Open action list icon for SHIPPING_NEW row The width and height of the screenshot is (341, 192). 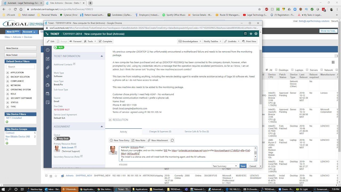point(51,176)
